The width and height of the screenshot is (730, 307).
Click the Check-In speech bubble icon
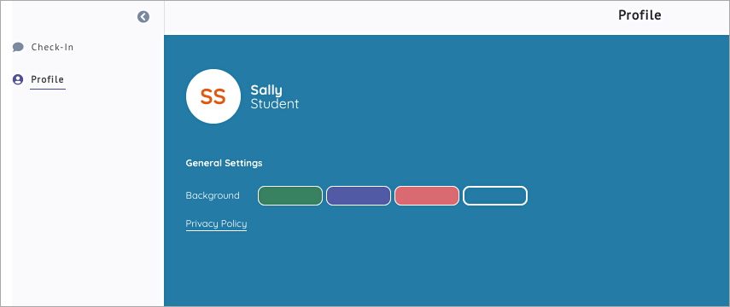tap(18, 47)
